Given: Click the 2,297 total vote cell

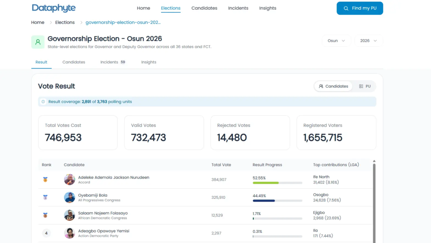Looking at the screenshot, I should [x=216, y=233].
